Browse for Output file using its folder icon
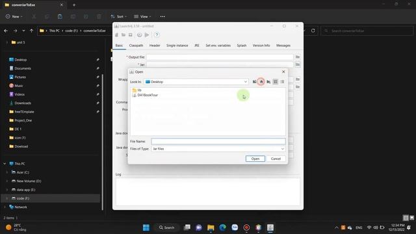 pyautogui.click(x=298, y=57)
